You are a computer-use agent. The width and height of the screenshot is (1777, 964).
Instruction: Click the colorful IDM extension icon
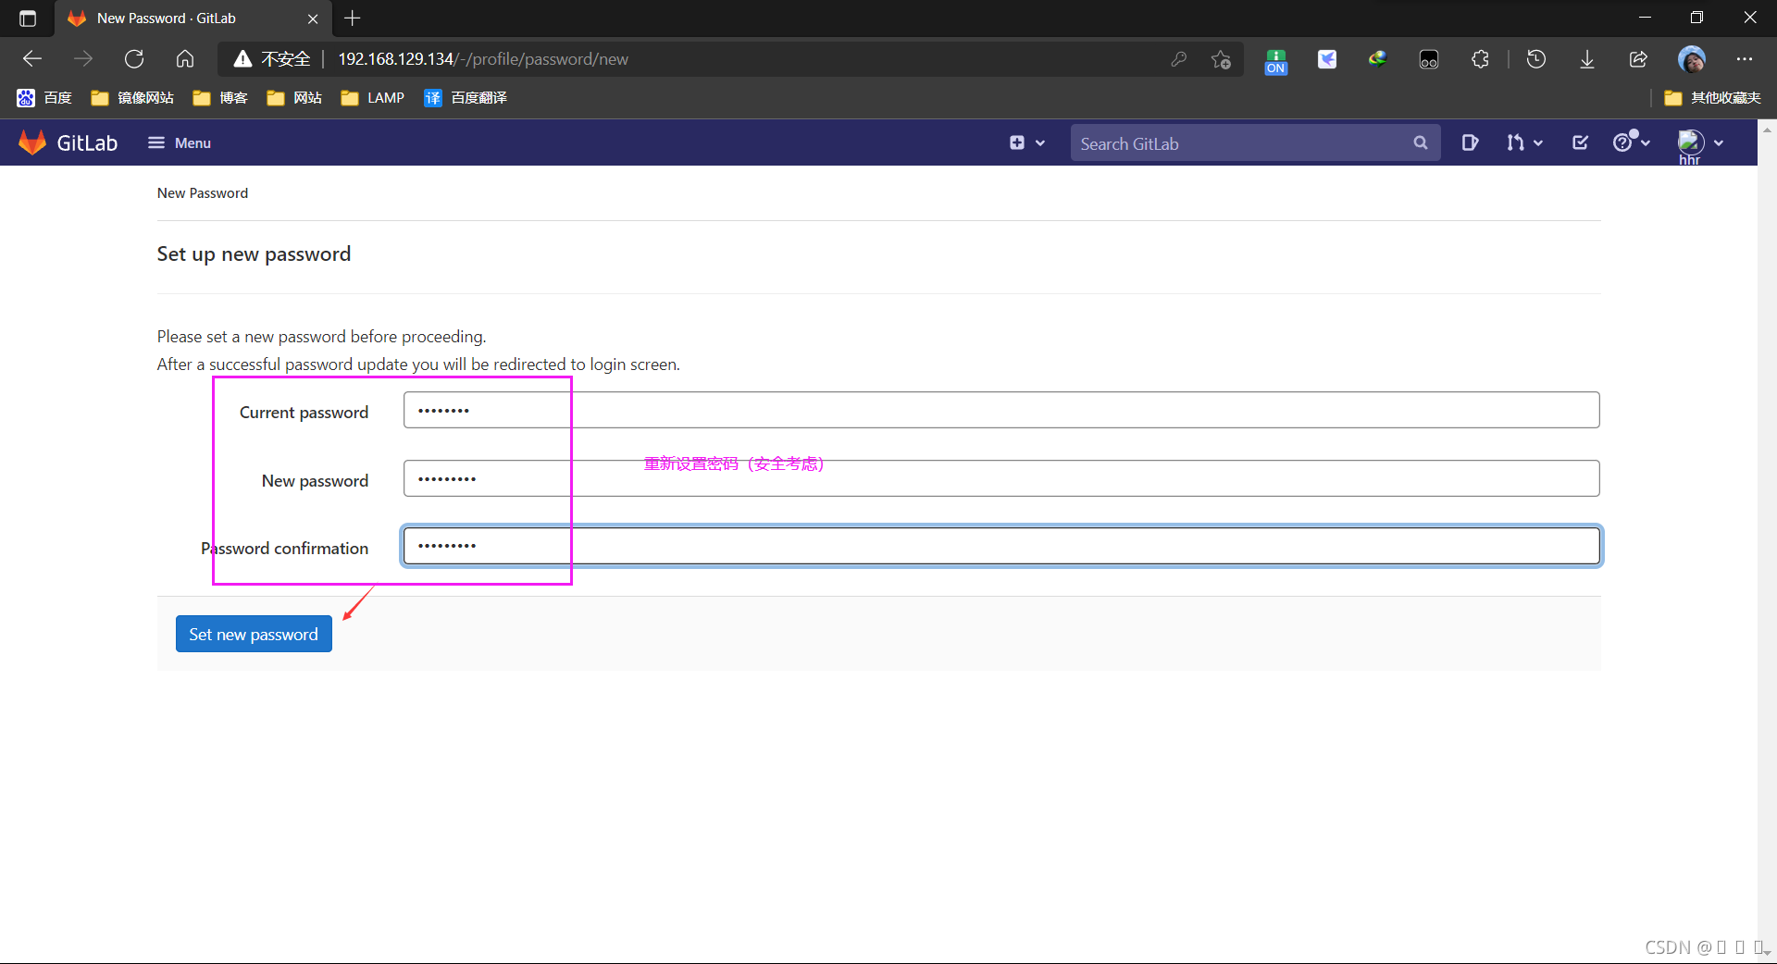coord(1378,59)
